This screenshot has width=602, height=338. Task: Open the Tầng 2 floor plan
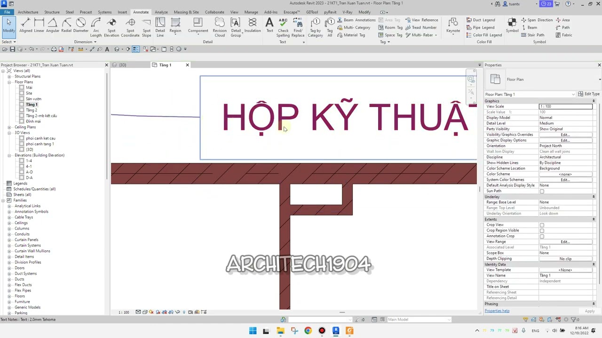[x=32, y=110]
